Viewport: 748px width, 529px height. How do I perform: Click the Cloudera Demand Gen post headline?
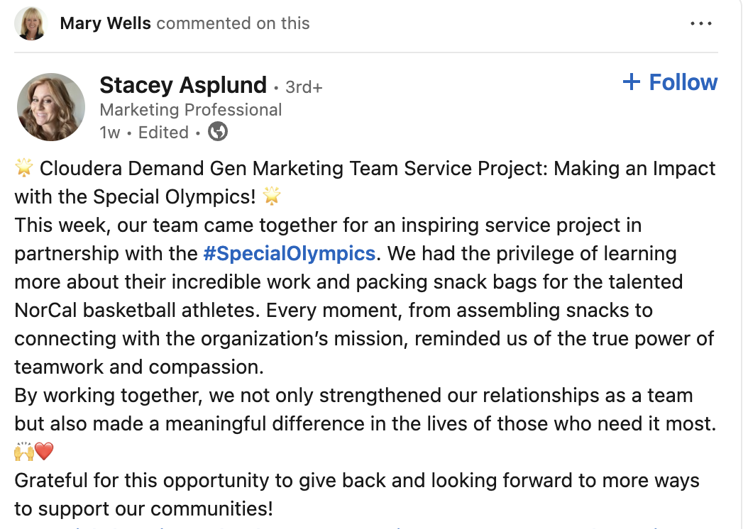377,169
